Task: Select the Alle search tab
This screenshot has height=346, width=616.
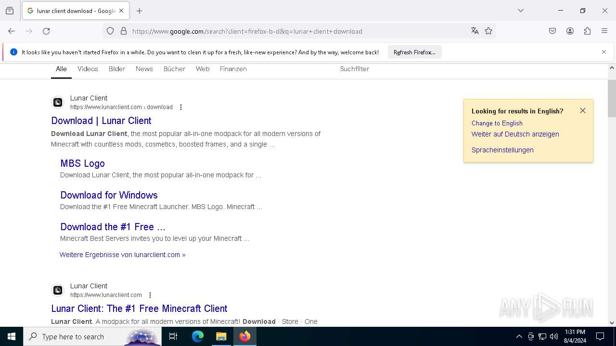Action: 61,69
